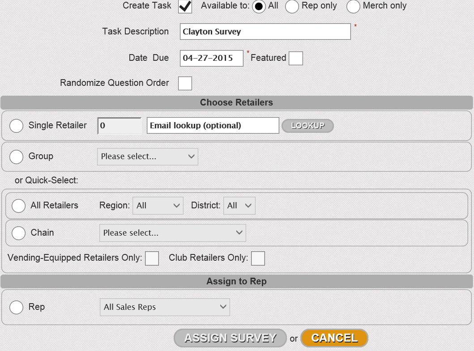Choose the 'Merch only' radio option
The height and width of the screenshot is (351, 474).
[353, 6]
